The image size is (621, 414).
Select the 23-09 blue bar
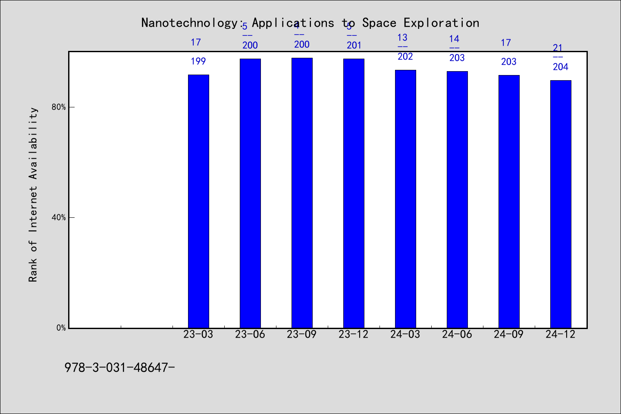(x=302, y=193)
